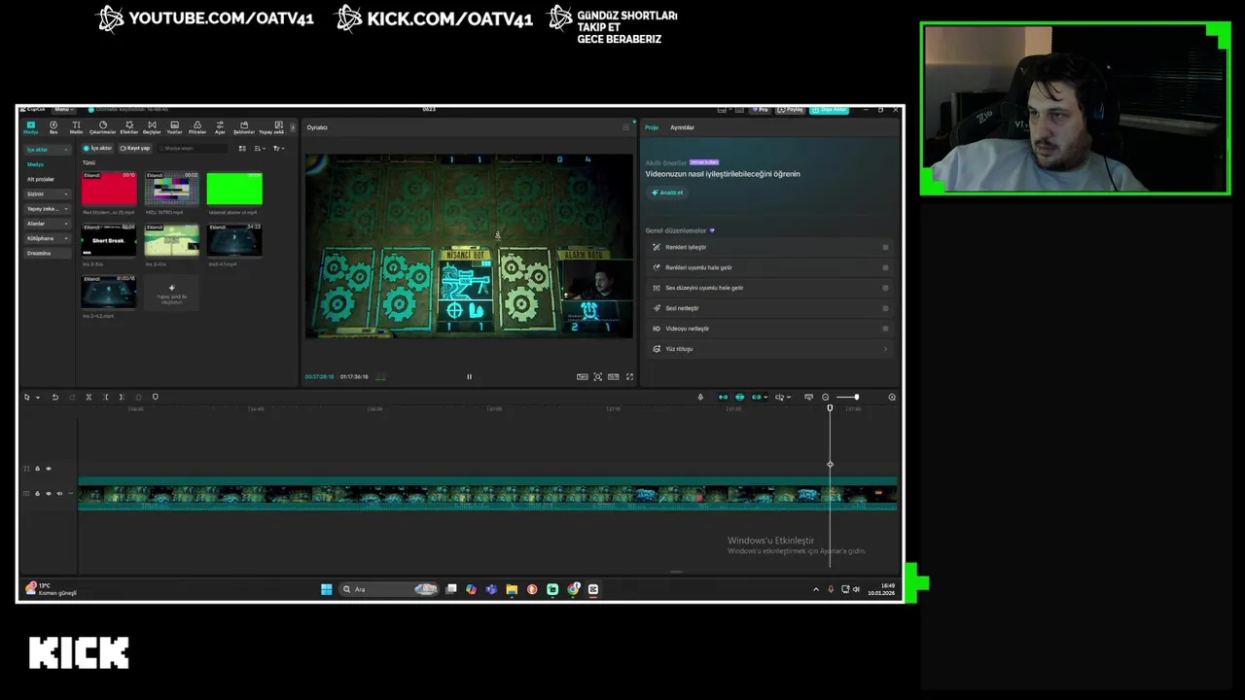Open the player panel menu icon

[625, 127]
